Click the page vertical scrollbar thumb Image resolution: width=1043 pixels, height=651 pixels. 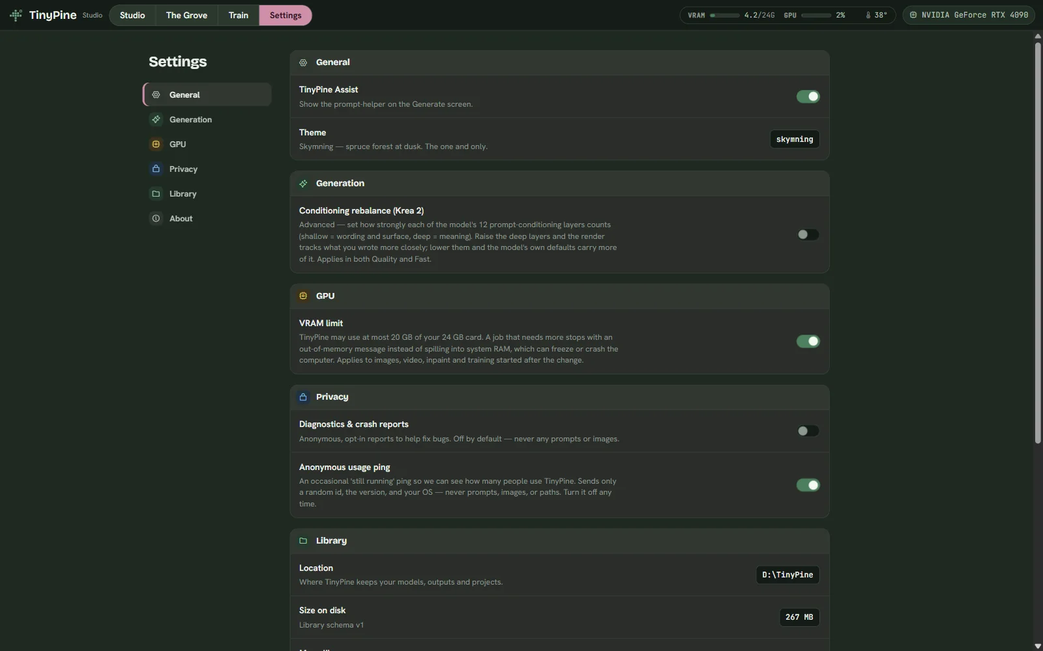tap(1038, 242)
